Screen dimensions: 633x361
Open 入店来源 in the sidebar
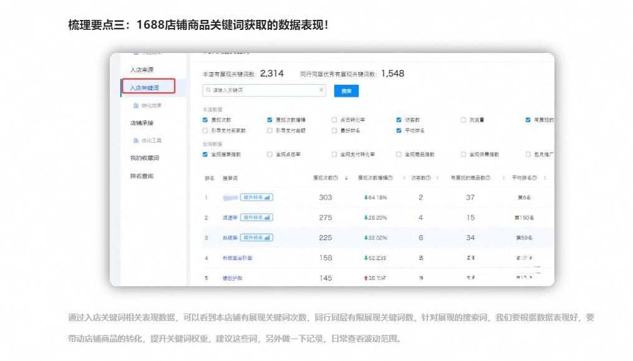point(142,70)
